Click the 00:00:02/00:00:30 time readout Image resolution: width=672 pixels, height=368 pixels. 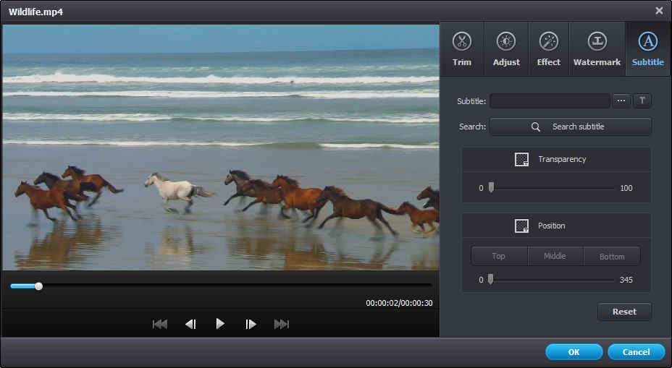tap(399, 303)
